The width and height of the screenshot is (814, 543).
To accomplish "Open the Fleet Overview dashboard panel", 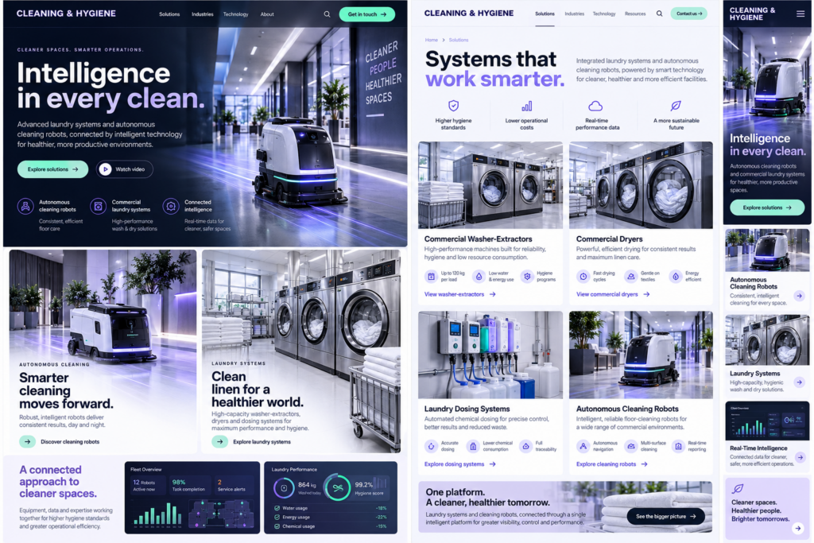I will tap(192, 498).
